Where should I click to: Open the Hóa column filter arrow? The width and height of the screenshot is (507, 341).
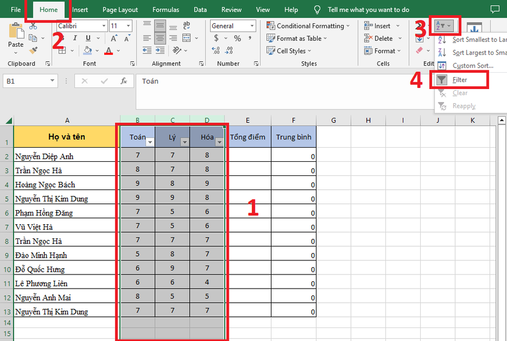pyautogui.click(x=219, y=142)
